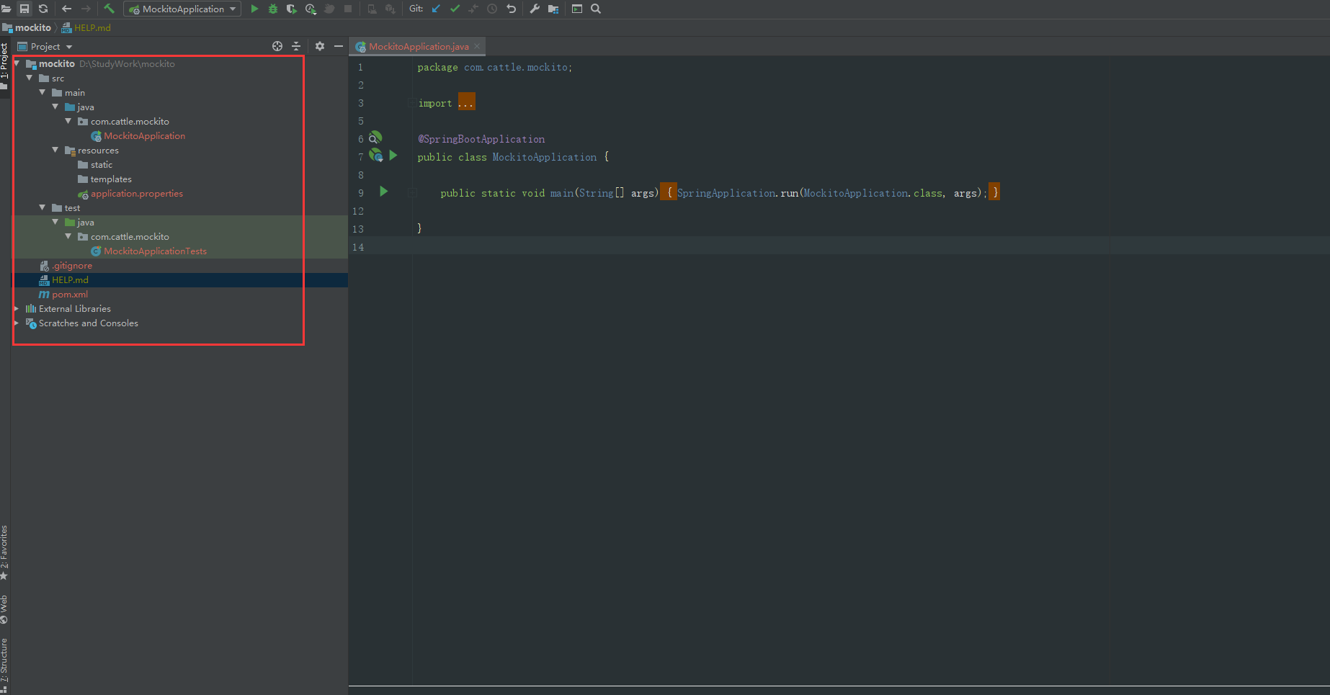Image resolution: width=1330 pixels, height=695 pixels.
Task: Collapse the mockito root tree node
Action: tap(17, 63)
